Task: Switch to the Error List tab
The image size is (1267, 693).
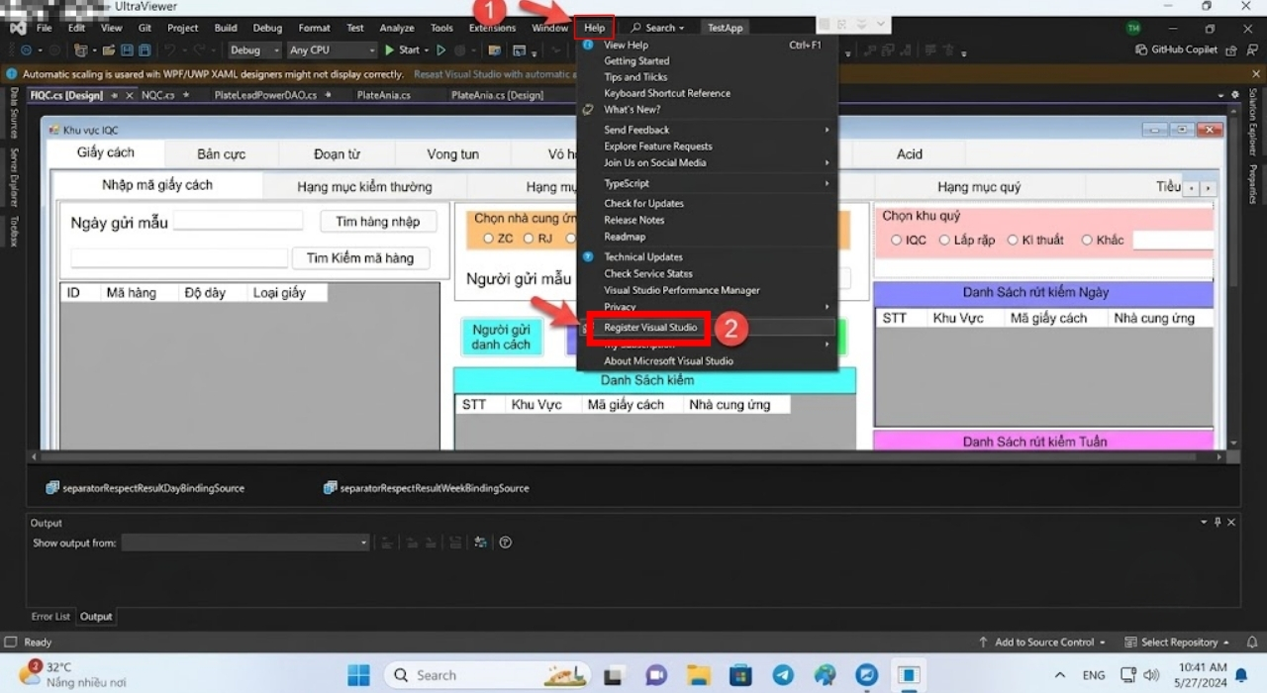Action: (50, 617)
